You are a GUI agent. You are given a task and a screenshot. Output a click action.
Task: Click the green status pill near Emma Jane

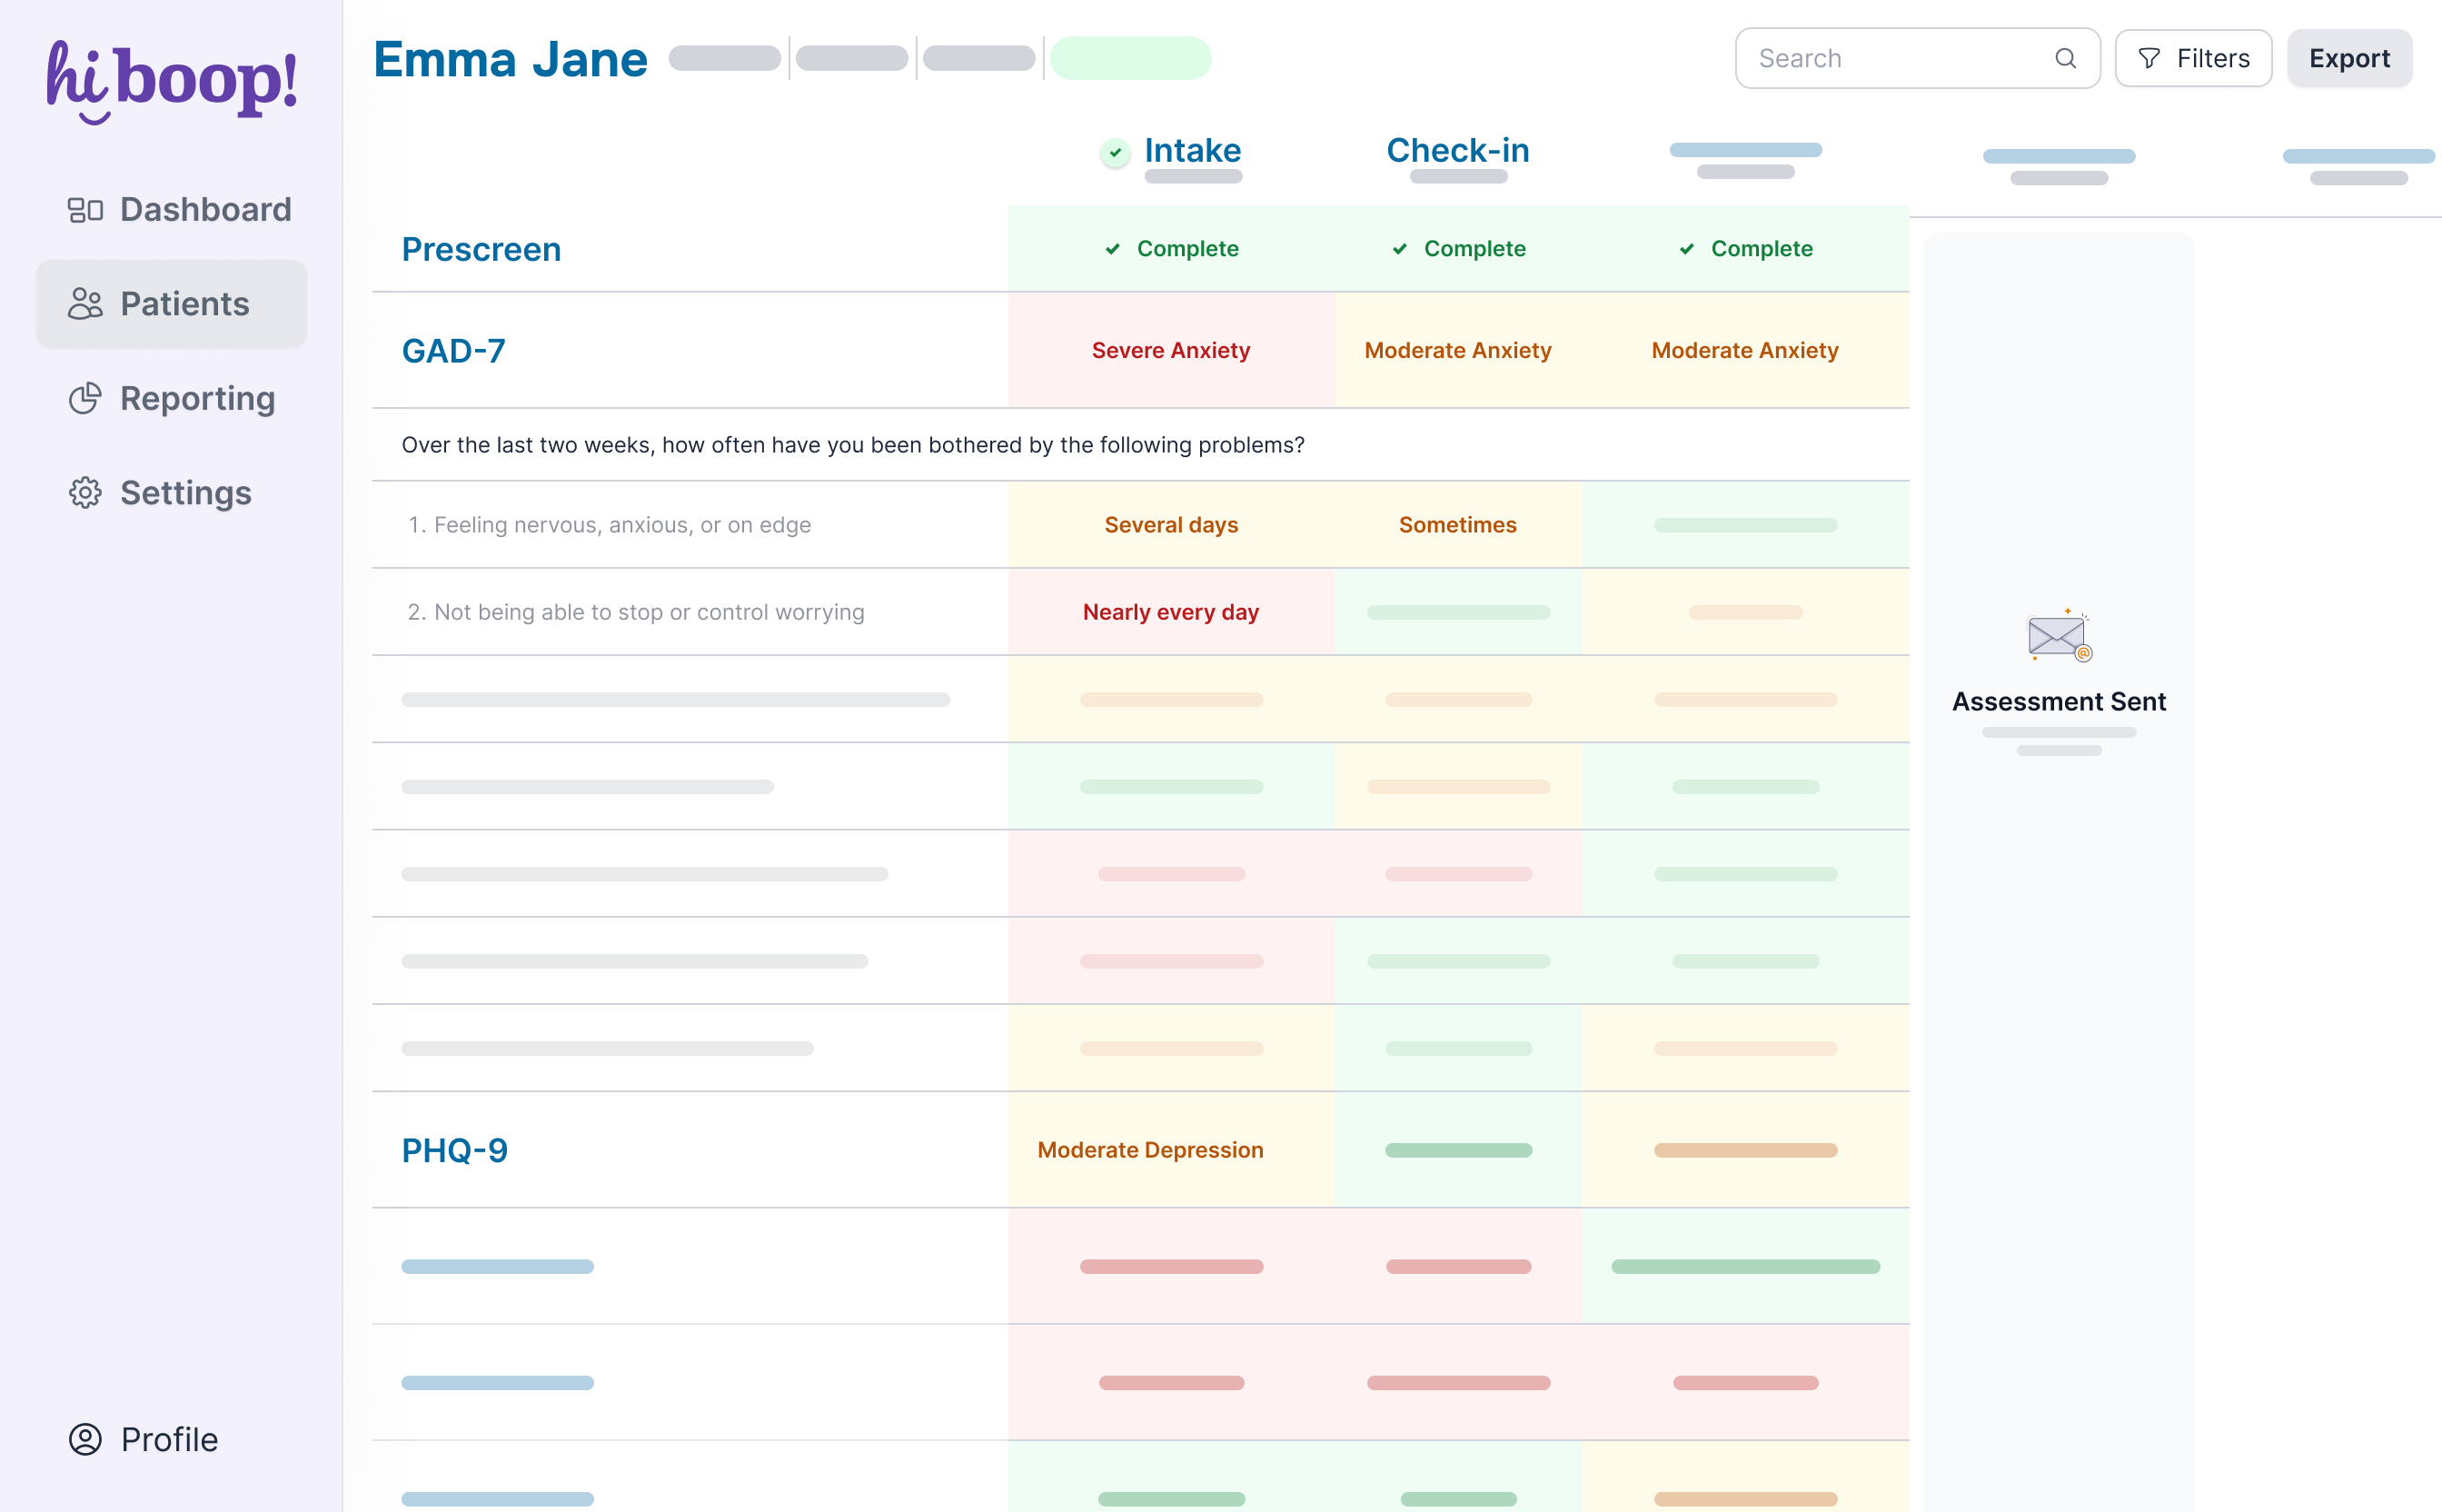pyautogui.click(x=1130, y=59)
